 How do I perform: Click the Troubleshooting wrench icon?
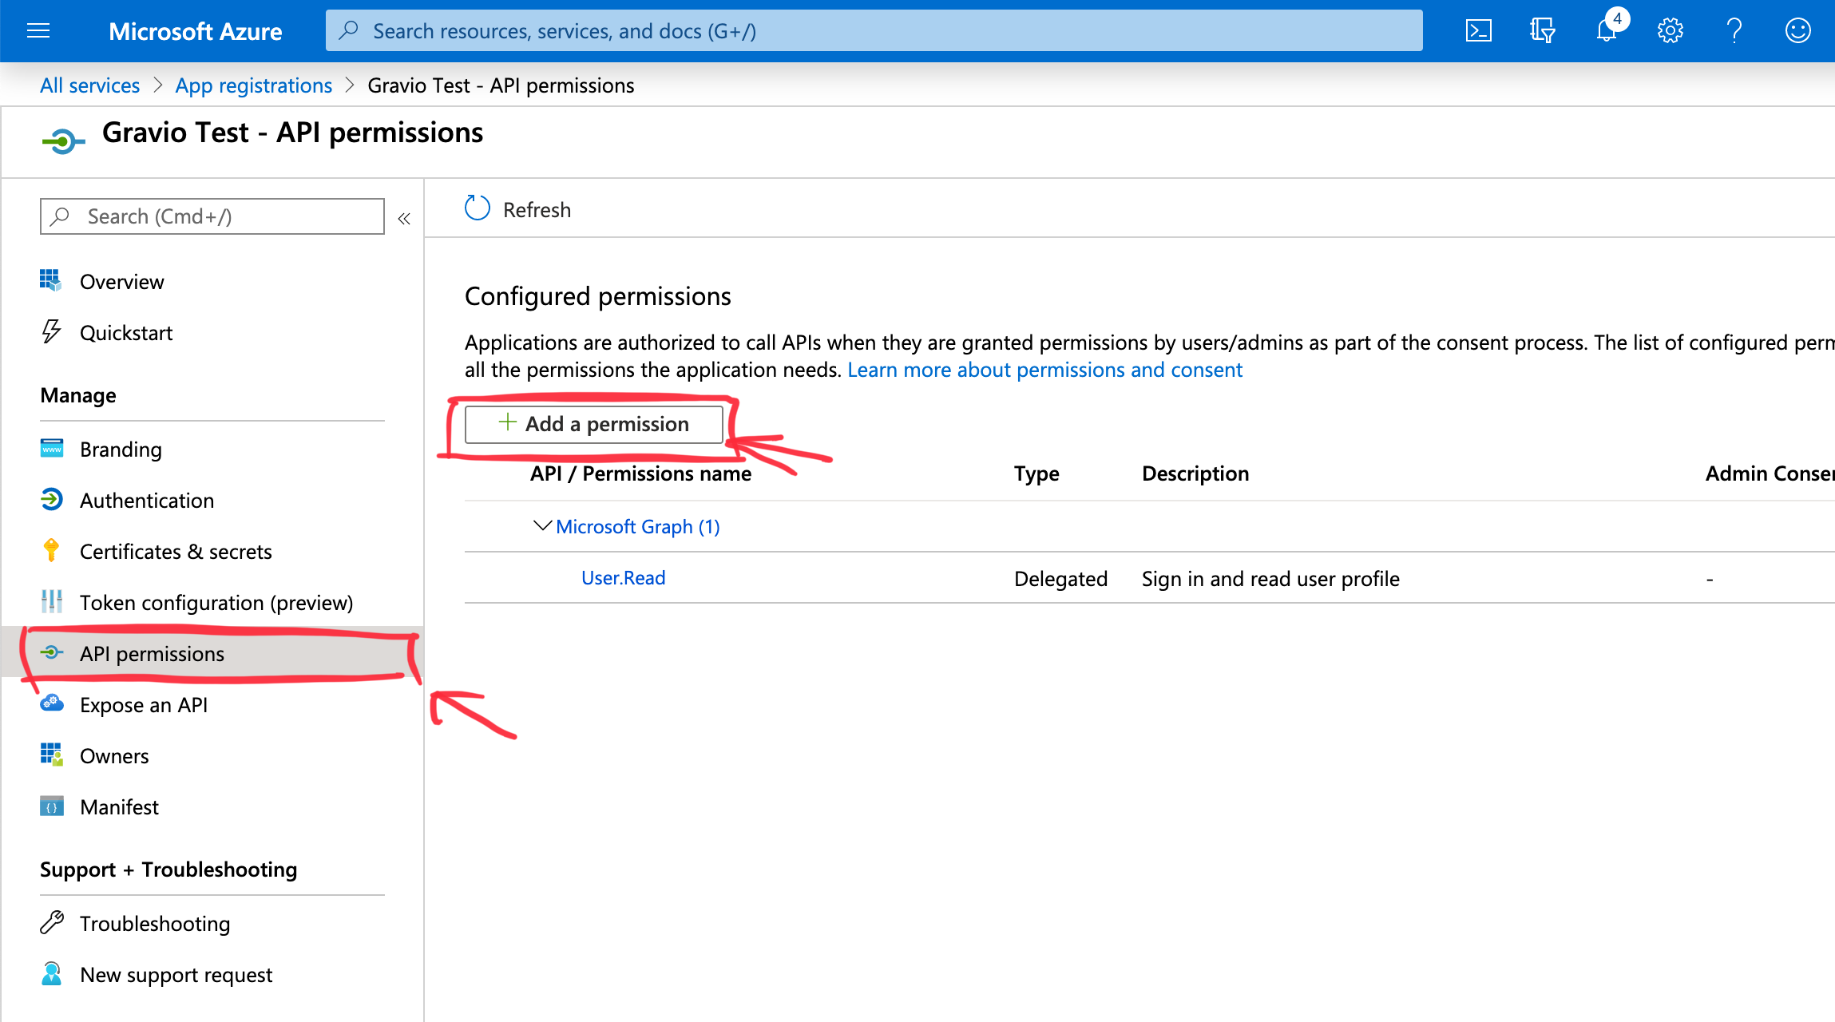(51, 922)
